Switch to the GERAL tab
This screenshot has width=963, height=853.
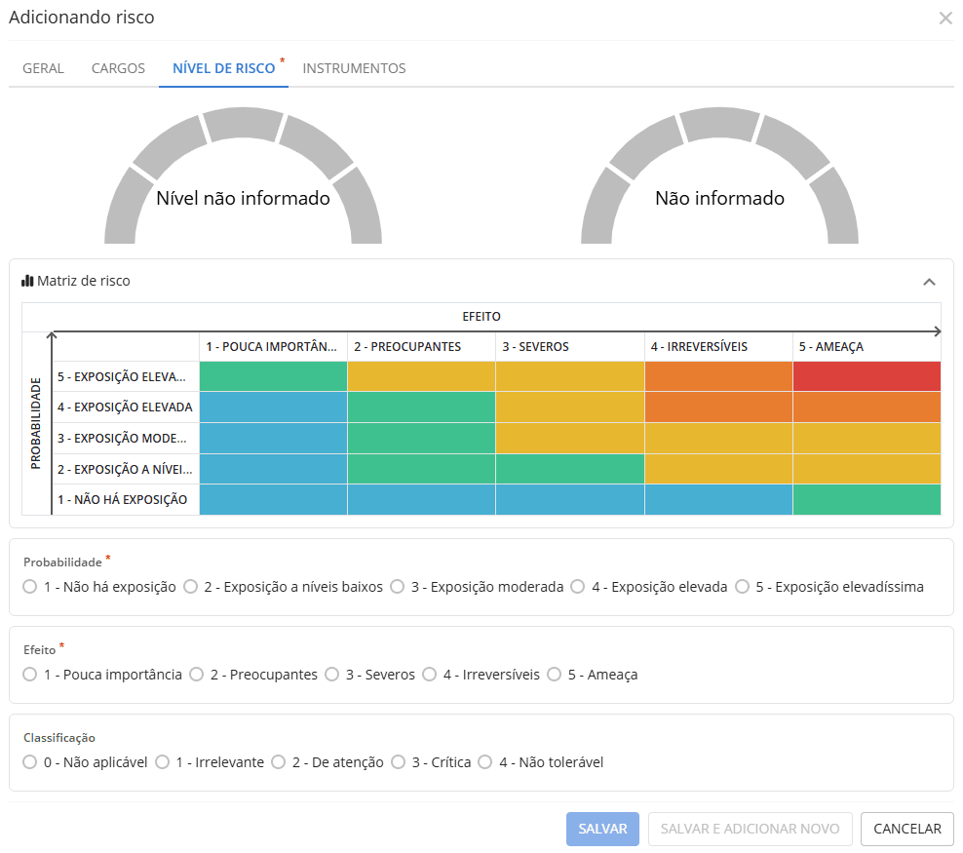point(43,68)
